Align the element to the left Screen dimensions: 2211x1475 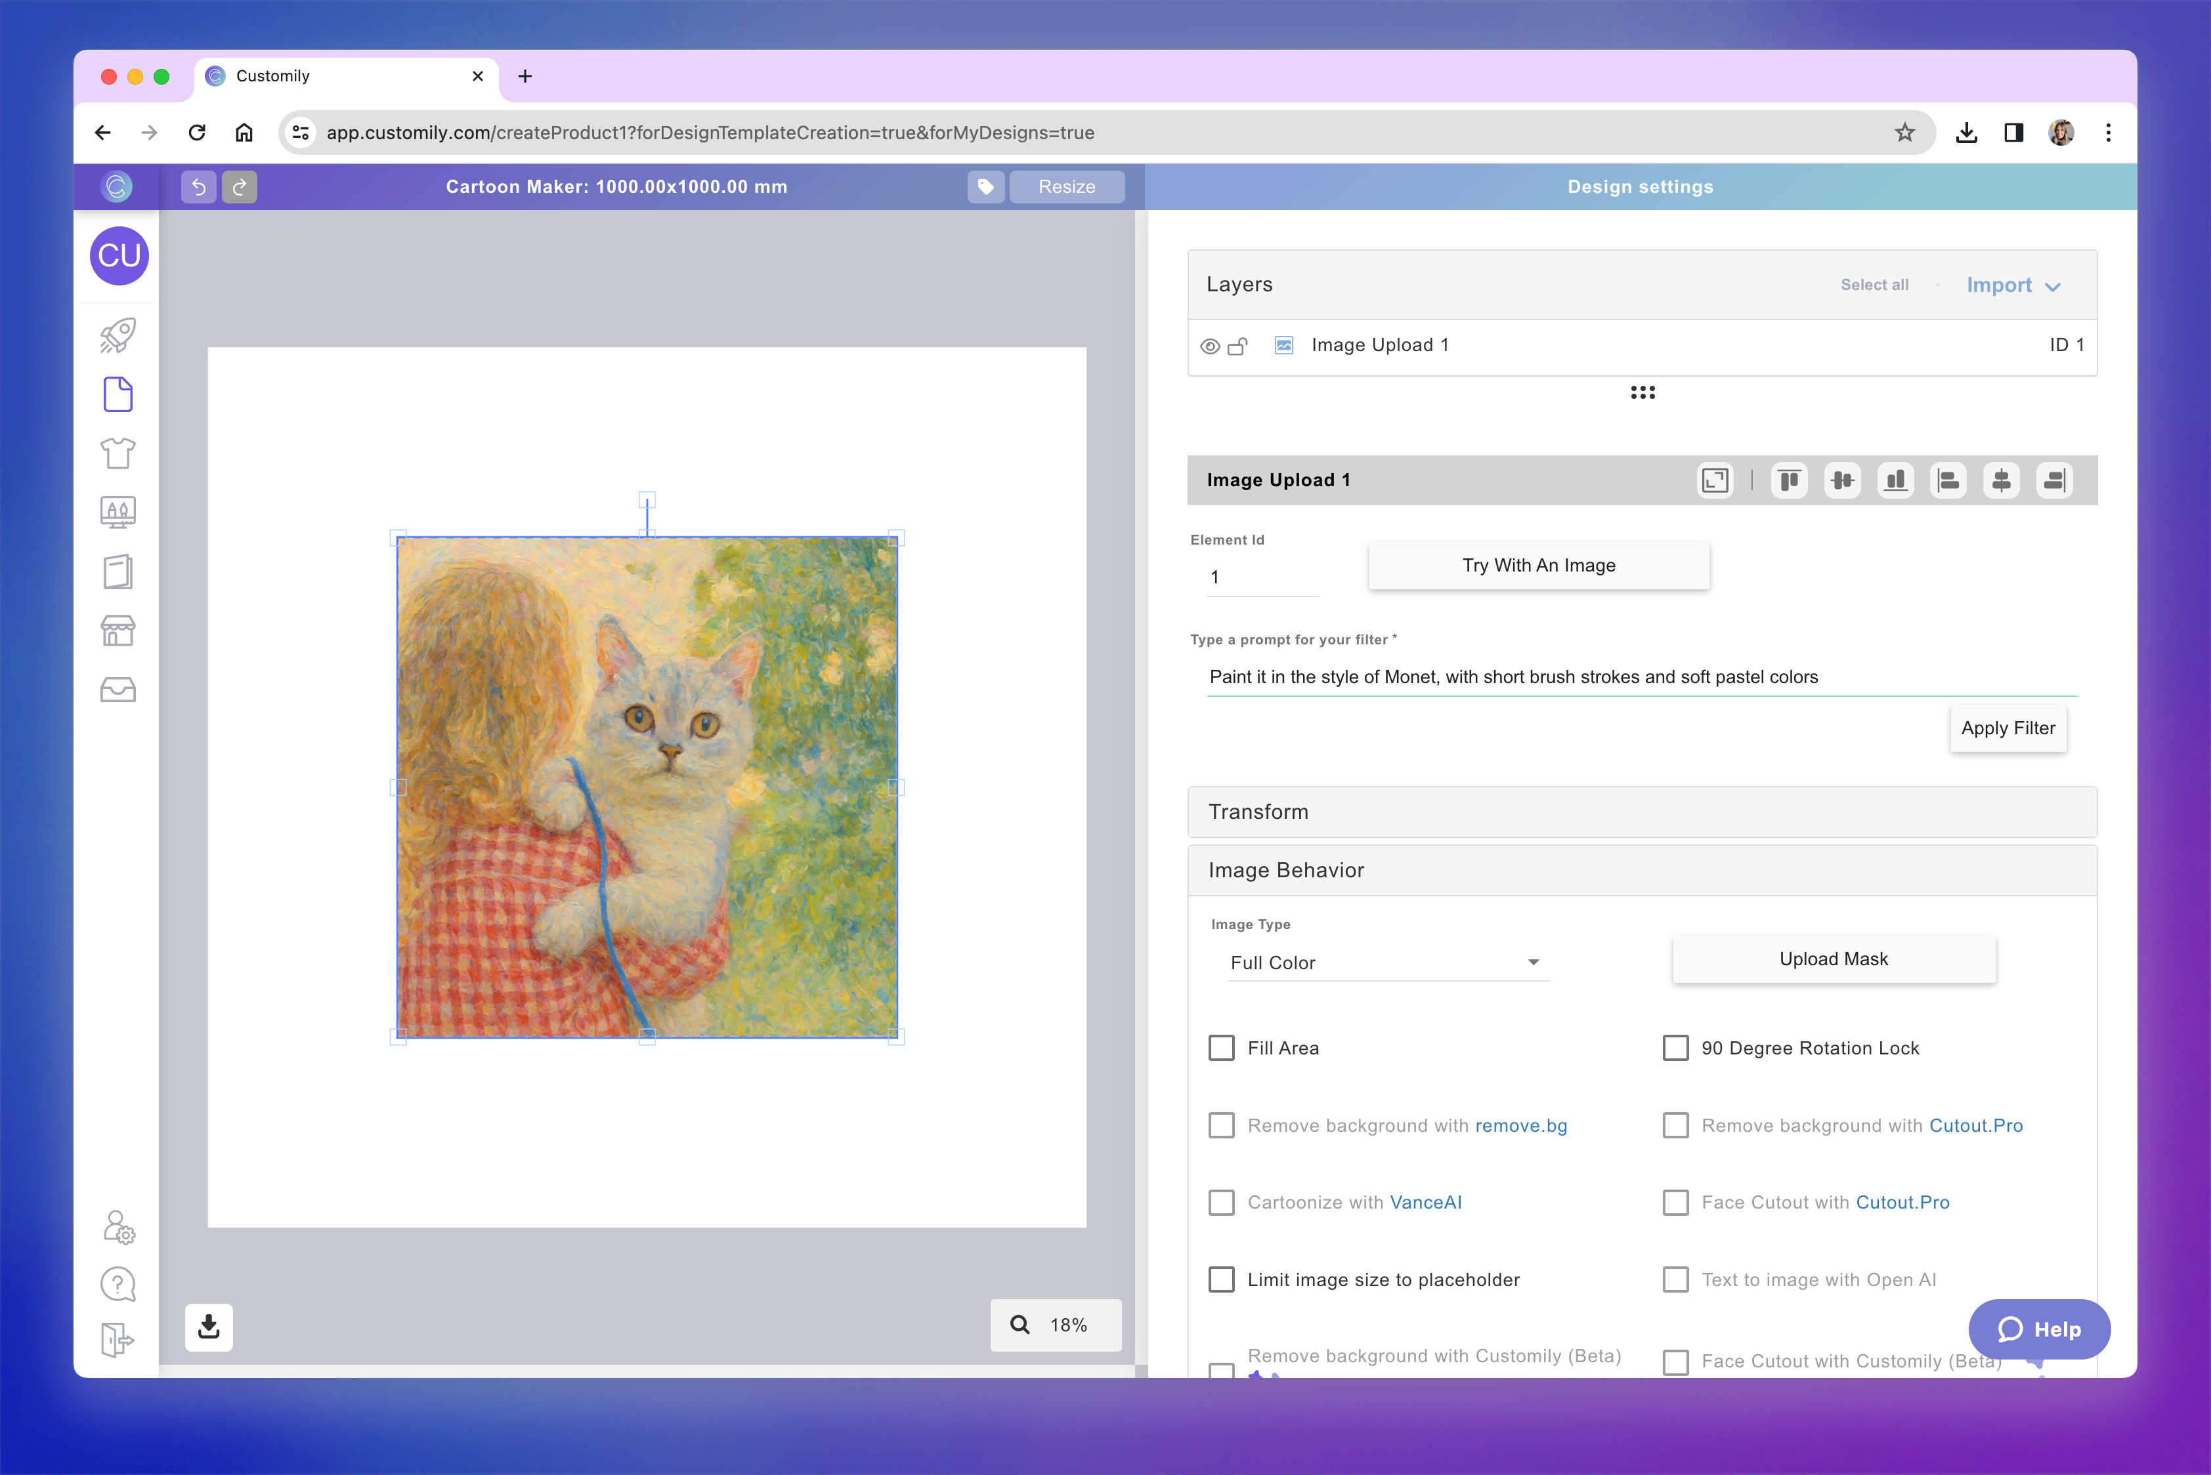click(1948, 481)
